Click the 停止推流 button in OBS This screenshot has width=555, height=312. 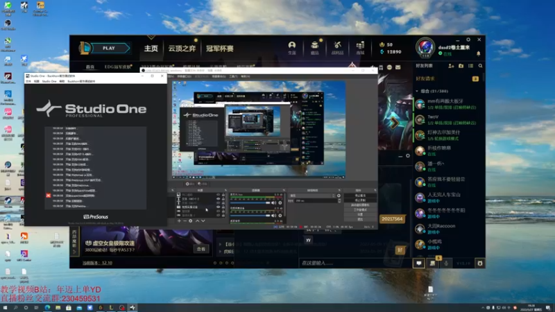click(360, 196)
